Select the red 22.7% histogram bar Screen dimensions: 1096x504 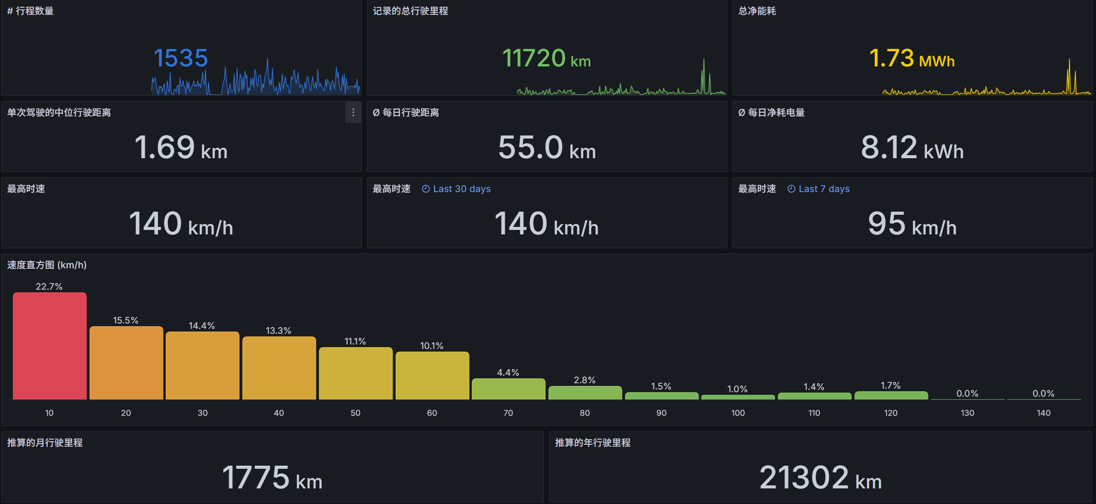tap(49, 346)
